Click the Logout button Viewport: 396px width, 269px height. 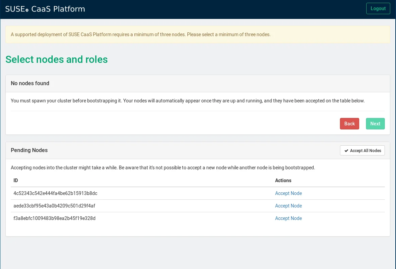(x=378, y=8)
